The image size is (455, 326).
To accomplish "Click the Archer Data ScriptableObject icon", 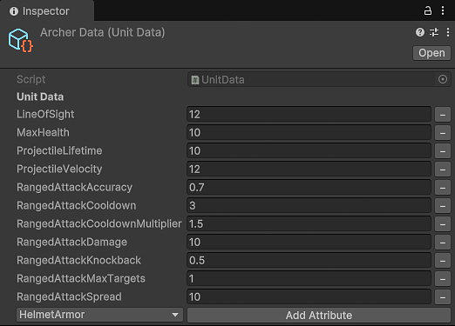I will [x=20, y=40].
